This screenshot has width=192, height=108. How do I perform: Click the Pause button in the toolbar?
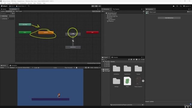(x=96, y=6)
